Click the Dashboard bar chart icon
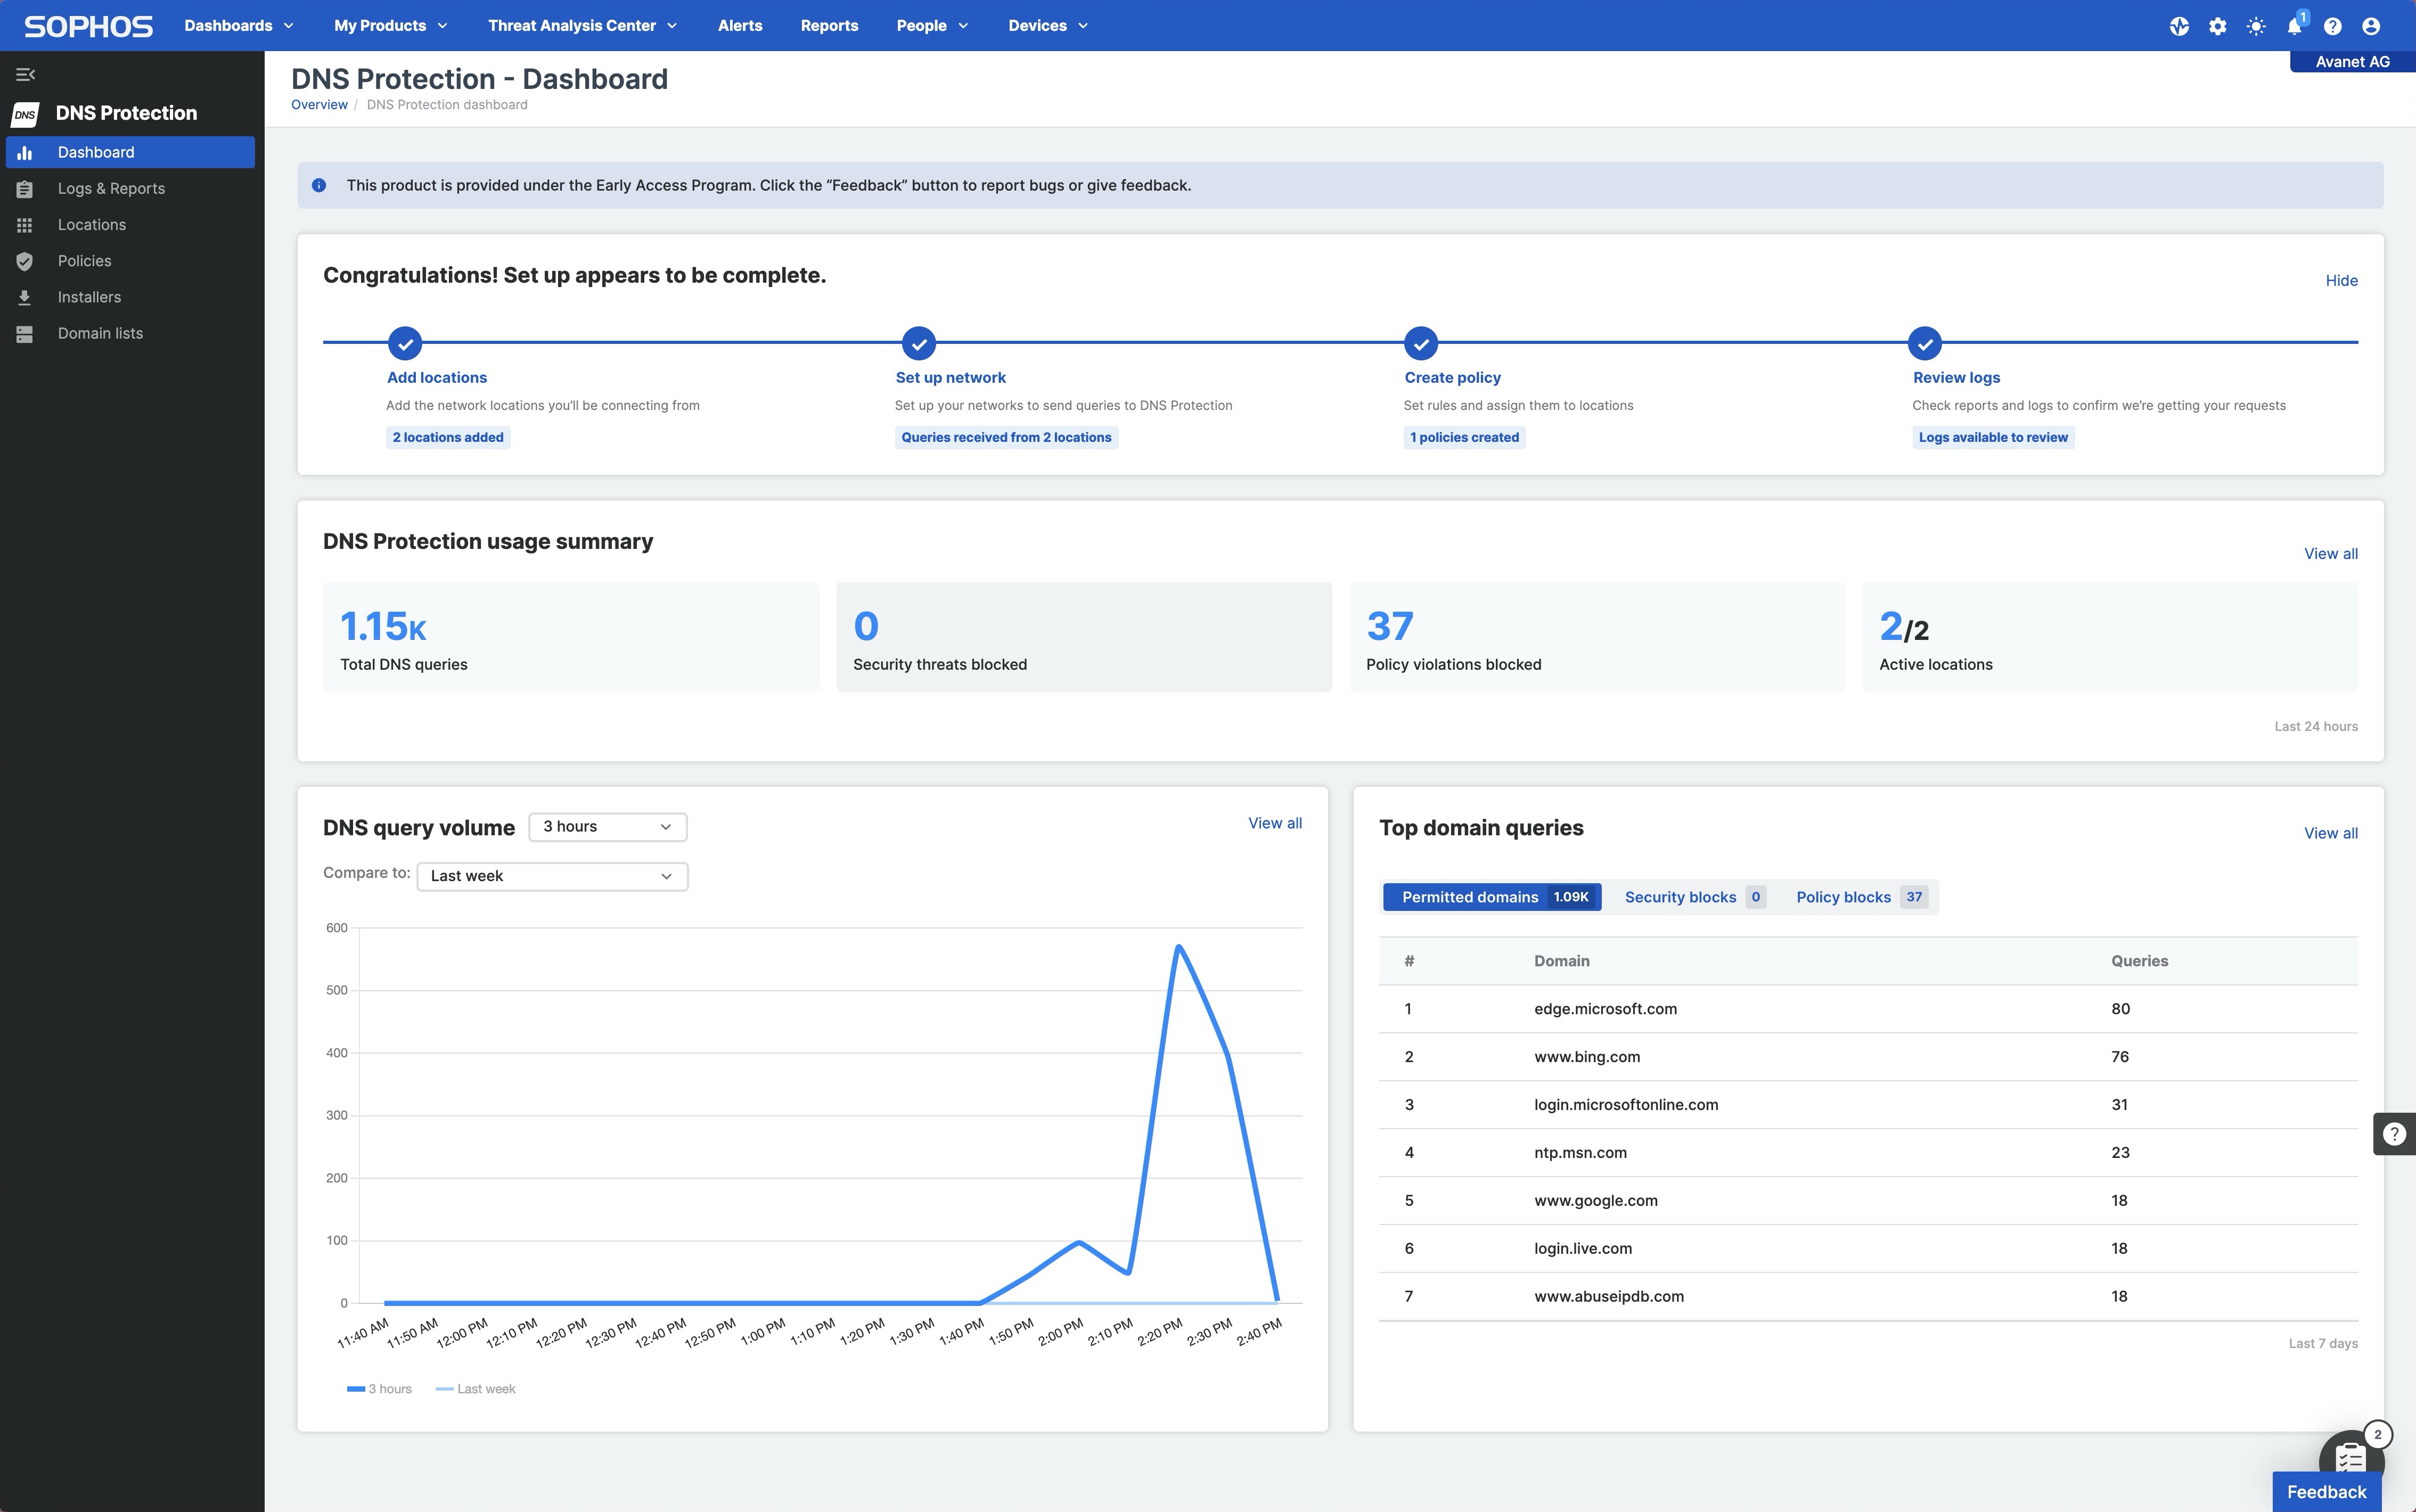Screen dimensions: 2416x1512 tap(25, 152)
